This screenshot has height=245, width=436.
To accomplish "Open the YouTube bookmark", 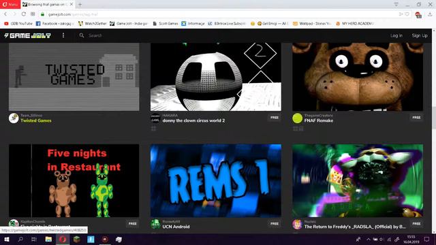I will [18, 24].
